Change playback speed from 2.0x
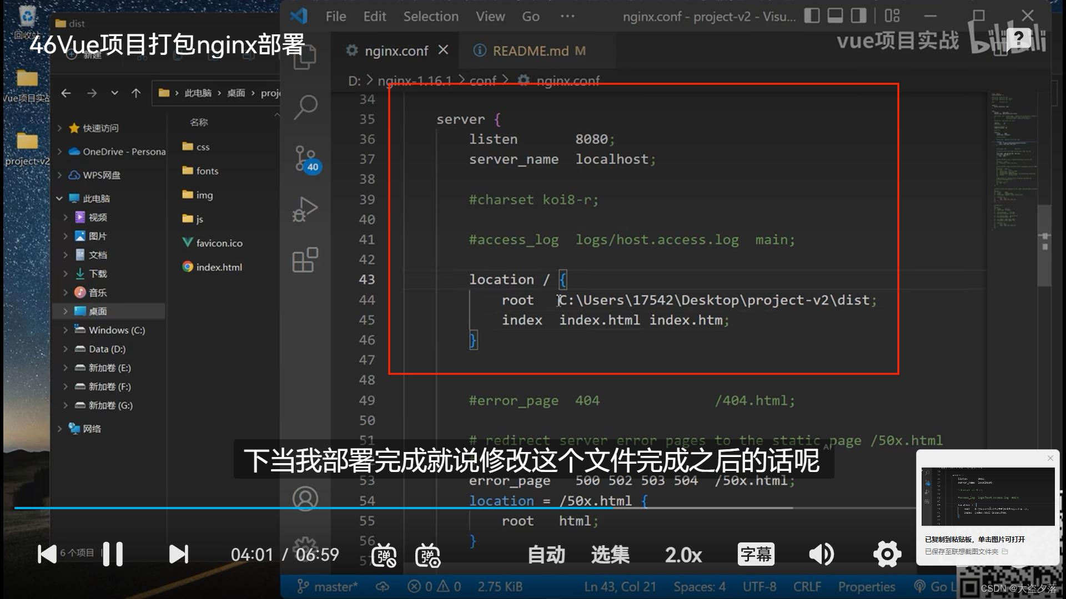The image size is (1066, 599). (683, 555)
